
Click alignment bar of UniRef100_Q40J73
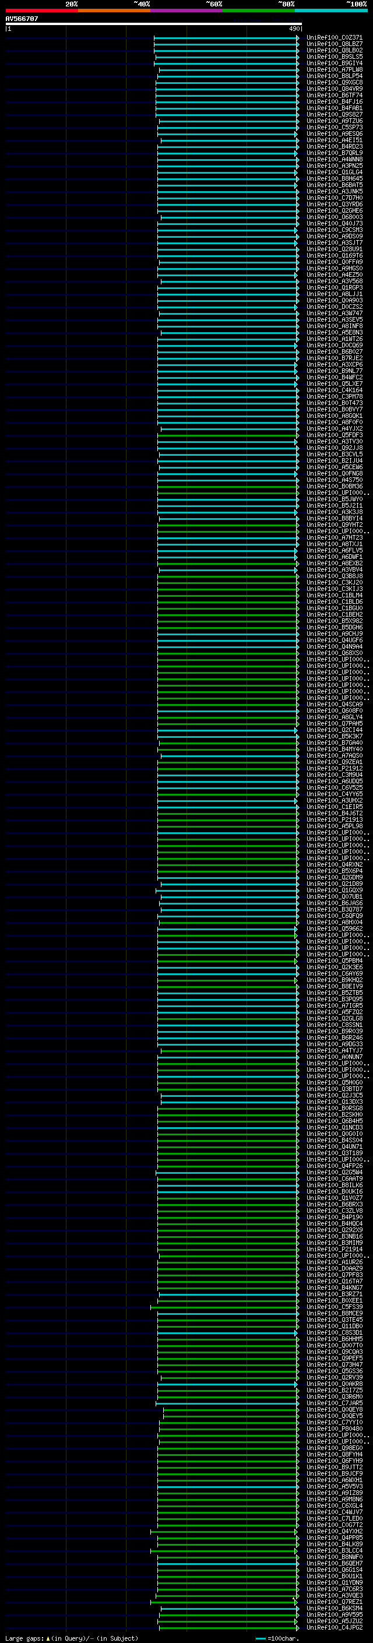228,223
